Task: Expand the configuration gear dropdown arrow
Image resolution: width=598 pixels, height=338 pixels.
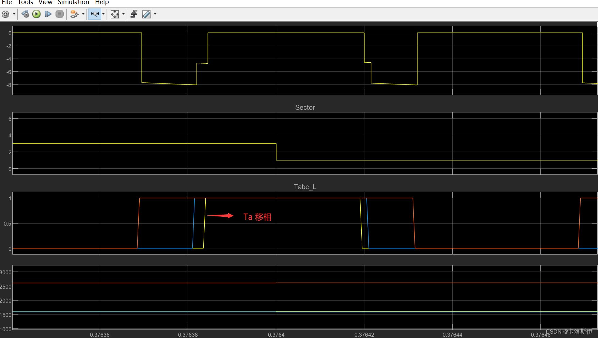Action: coord(14,14)
